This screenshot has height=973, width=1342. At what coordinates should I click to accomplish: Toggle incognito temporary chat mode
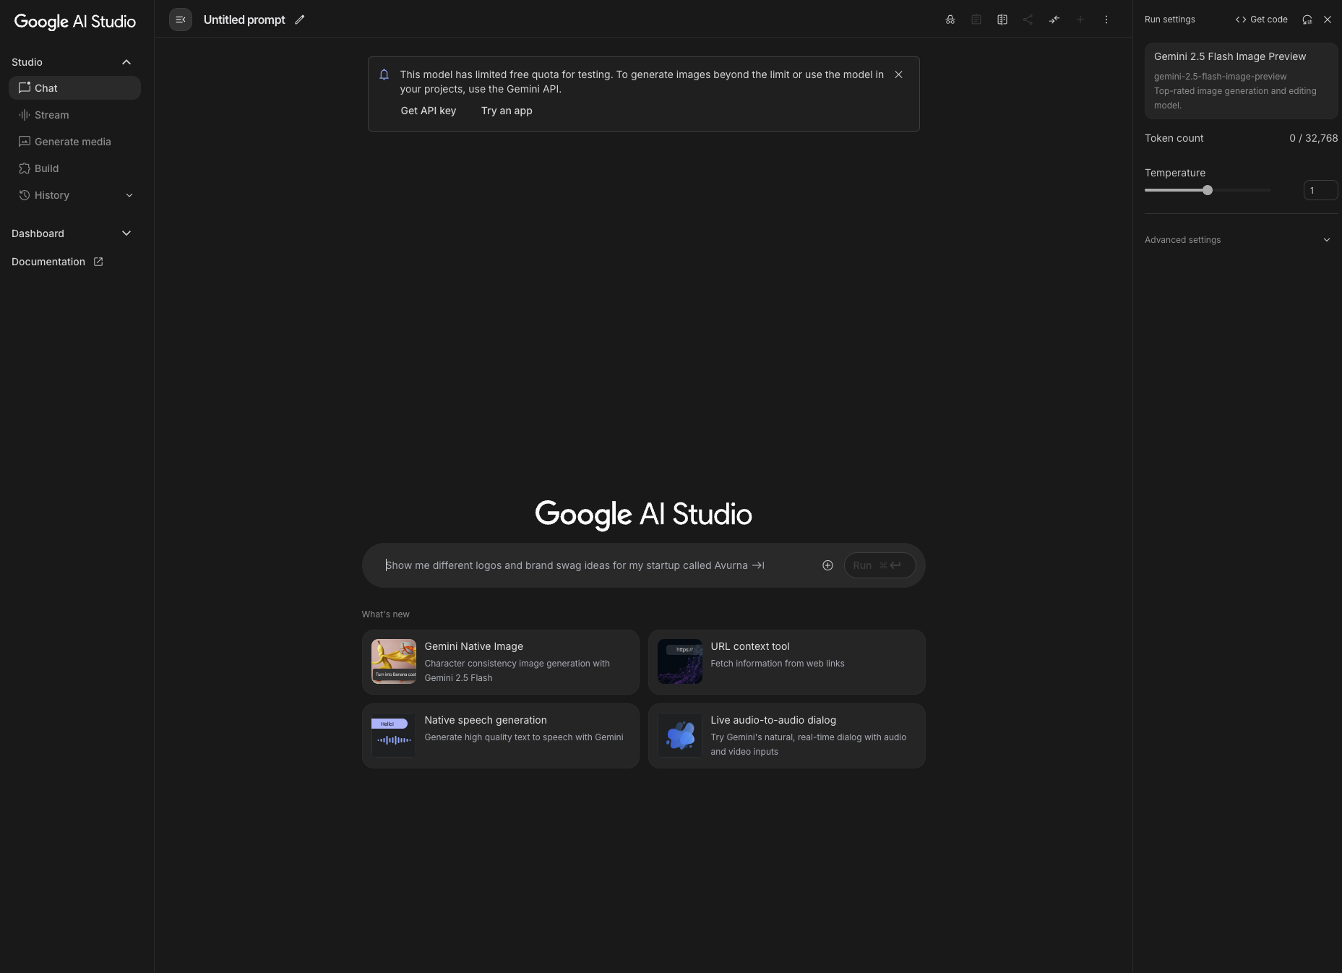tap(950, 20)
